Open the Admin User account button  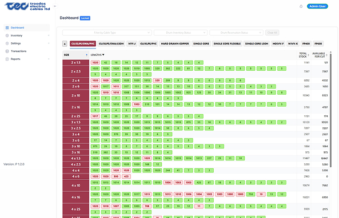(317, 6)
